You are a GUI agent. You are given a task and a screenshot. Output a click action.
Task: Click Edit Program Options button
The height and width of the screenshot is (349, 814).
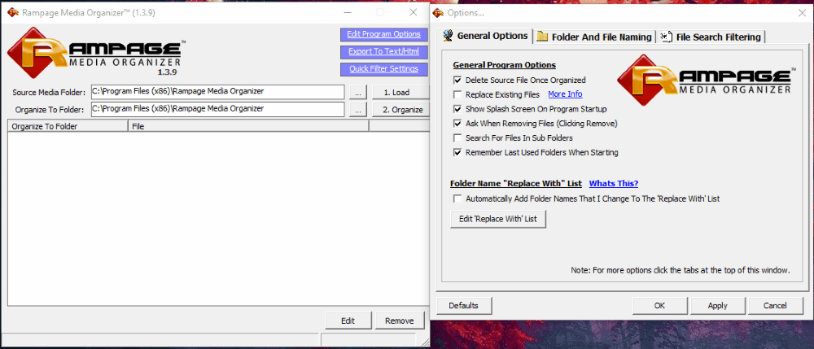point(383,34)
